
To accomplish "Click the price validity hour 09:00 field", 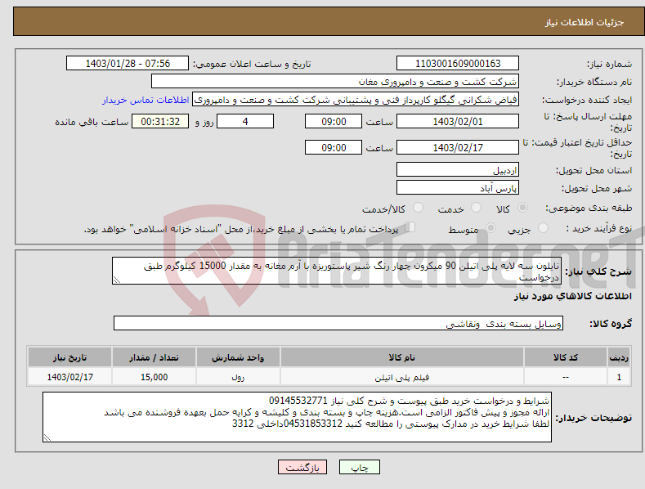I will [x=334, y=147].
